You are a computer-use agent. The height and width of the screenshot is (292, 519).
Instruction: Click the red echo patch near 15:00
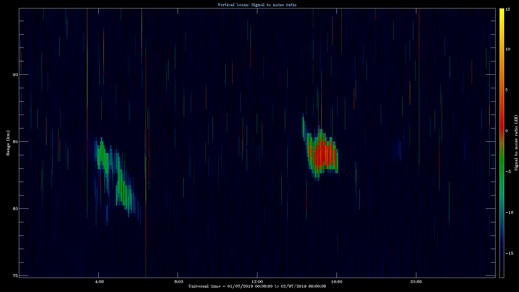tap(324, 155)
